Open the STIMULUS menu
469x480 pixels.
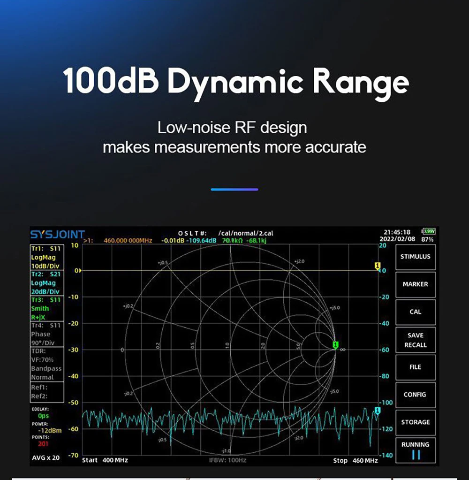pos(416,257)
